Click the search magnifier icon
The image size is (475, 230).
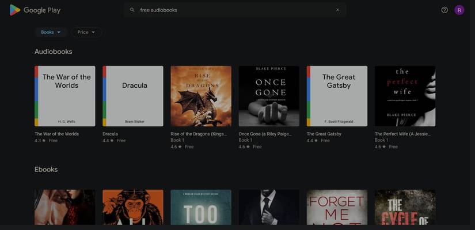pyautogui.click(x=132, y=10)
